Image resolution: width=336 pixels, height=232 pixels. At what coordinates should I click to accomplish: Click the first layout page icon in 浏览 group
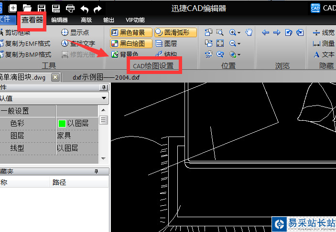289,32
